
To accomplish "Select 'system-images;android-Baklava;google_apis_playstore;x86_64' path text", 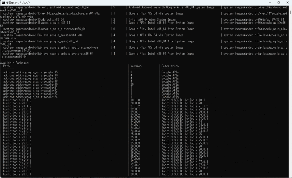I will coord(48,54).
